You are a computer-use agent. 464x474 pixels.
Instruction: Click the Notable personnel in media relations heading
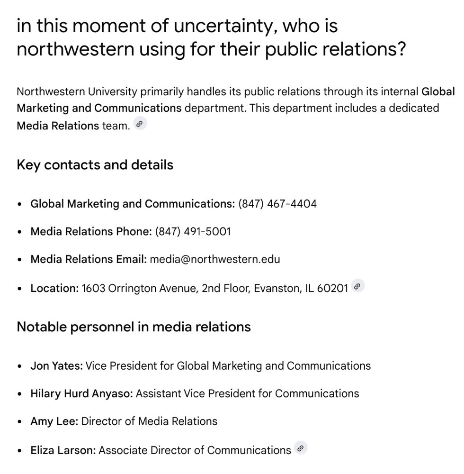pos(134,327)
